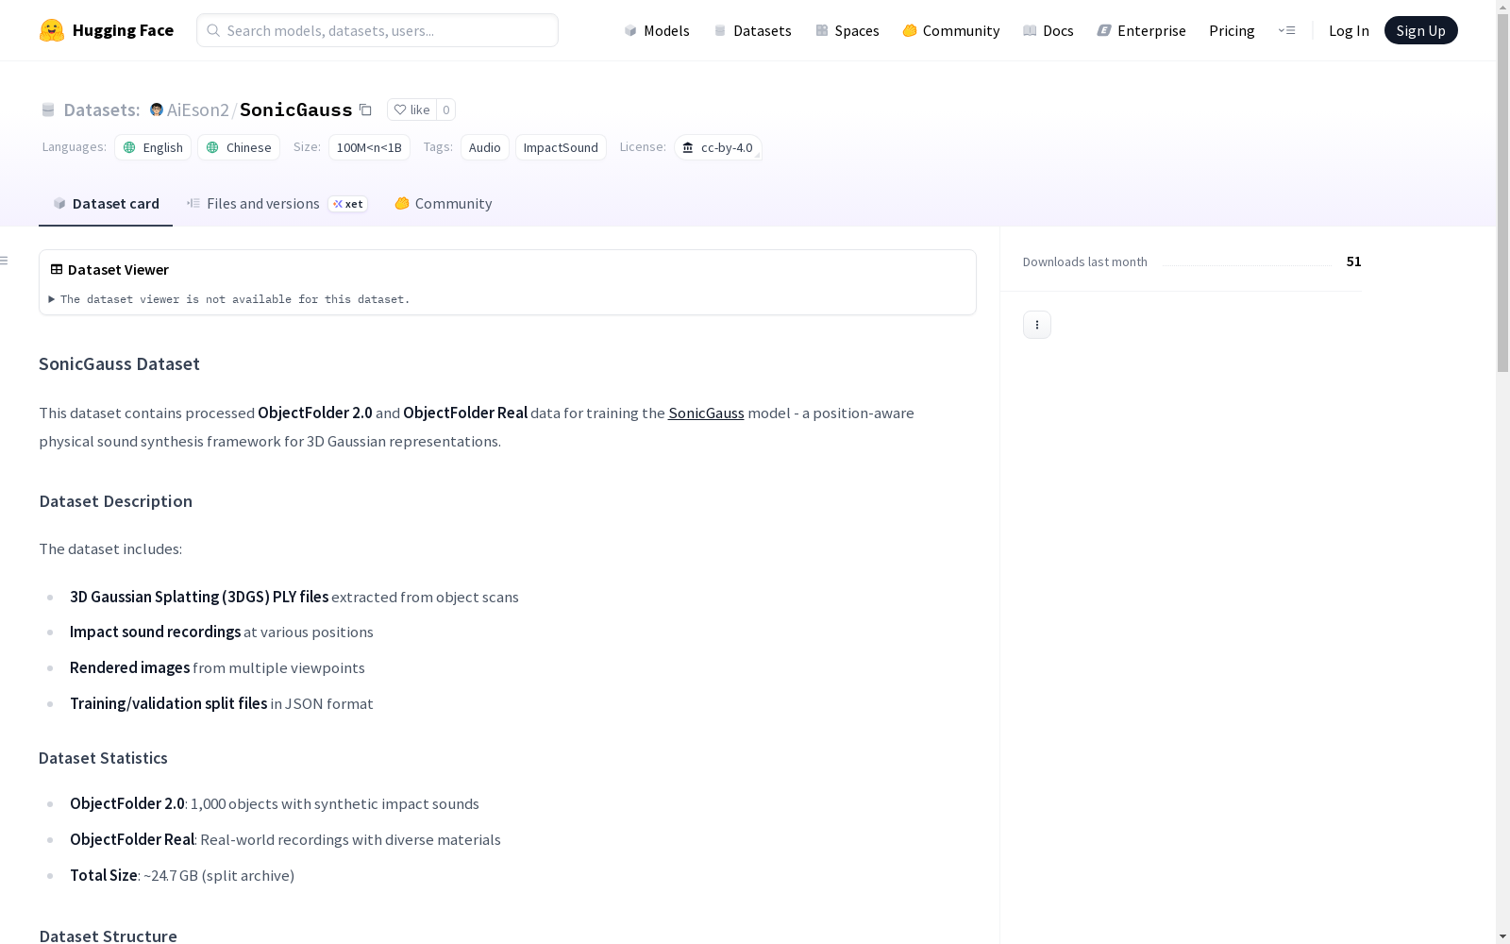
Task: Open the AiEson2 author profile link
Action: (x=198, y=110)
